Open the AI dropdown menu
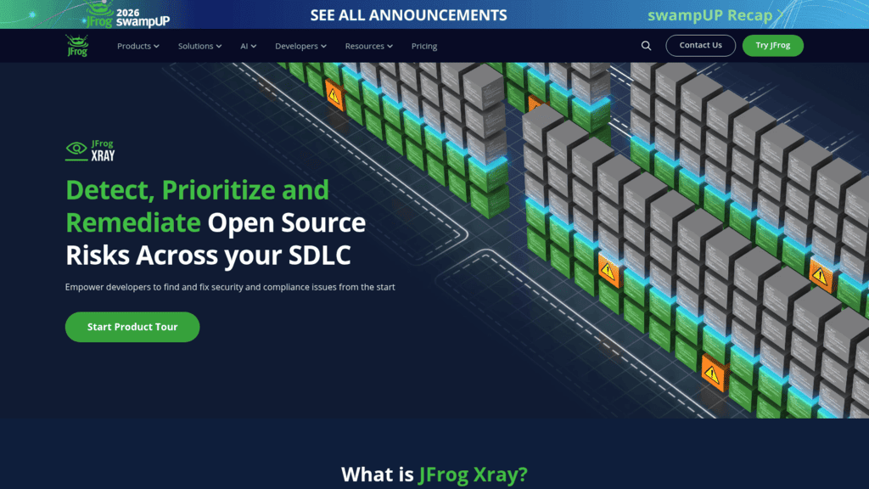The image size is (869, 489). click(249, 46)
